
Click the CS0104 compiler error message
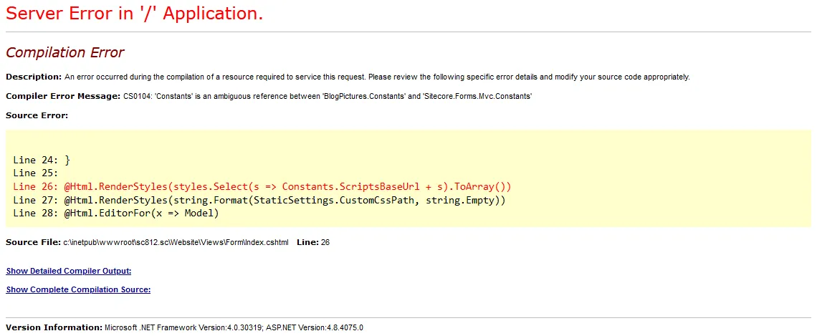pos(328,97)
